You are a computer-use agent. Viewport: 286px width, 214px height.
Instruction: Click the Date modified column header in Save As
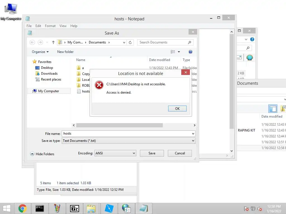(159, 60)
